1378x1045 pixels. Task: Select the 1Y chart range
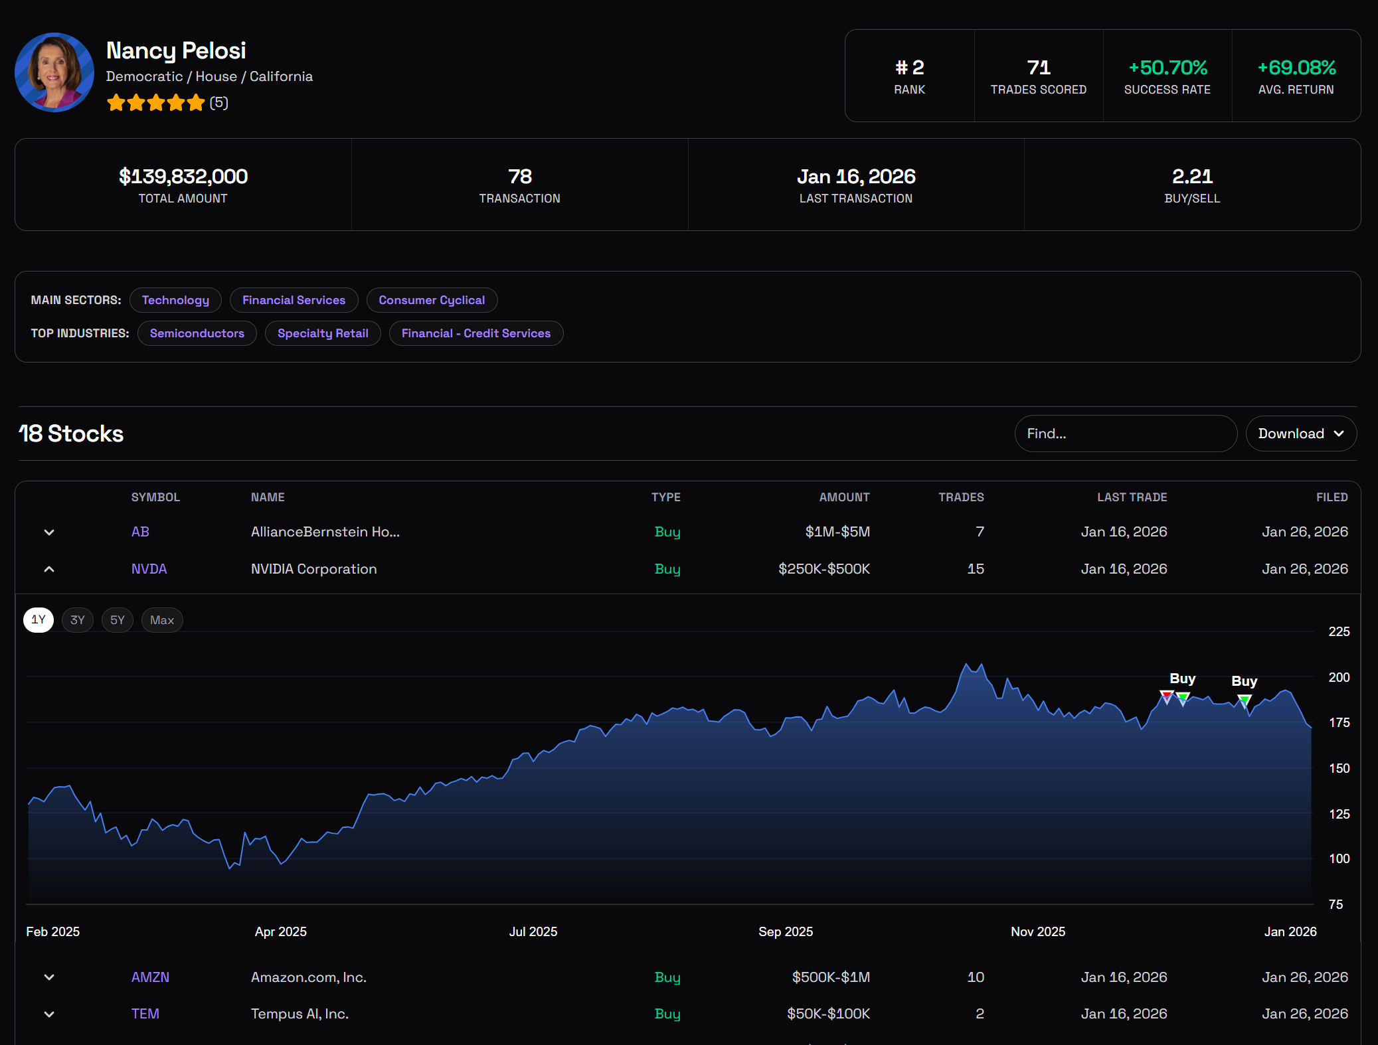tap(39, 620)
